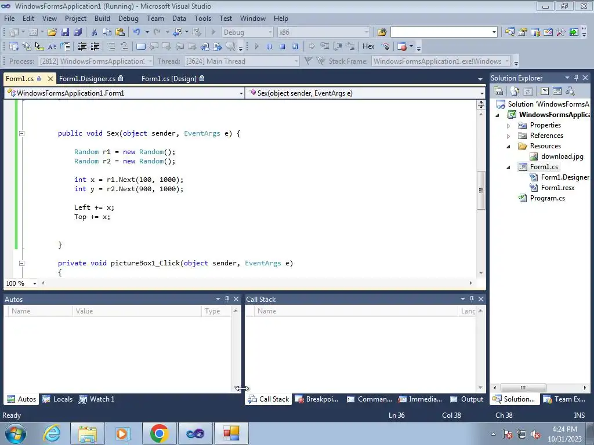The width and height of the screenshot is (594, 445).
Task: Comment out the selected lines icon
Action: (x=111, y=46)
